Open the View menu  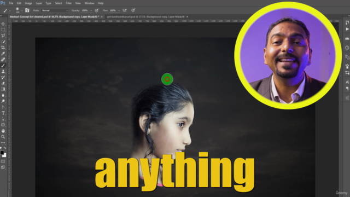point(78,3)
